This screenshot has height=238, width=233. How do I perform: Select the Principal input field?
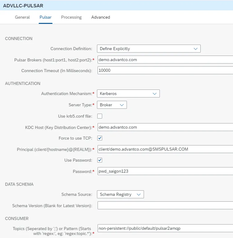pos(165,149)
